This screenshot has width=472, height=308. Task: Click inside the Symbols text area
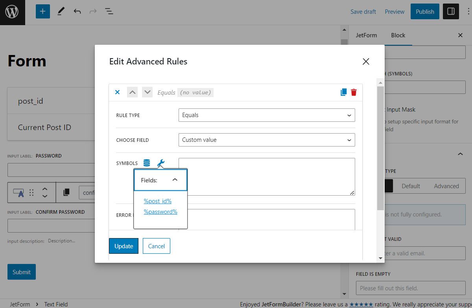point(266,176)
